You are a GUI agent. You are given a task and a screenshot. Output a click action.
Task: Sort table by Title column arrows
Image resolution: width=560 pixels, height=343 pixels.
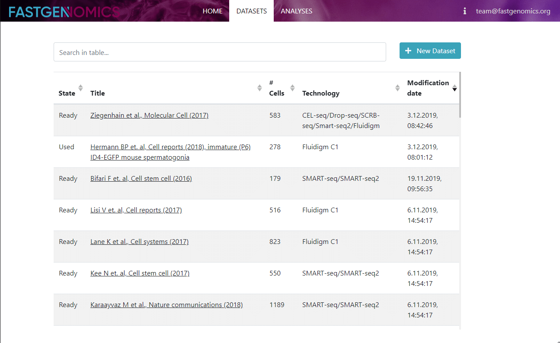pos(259,88)
